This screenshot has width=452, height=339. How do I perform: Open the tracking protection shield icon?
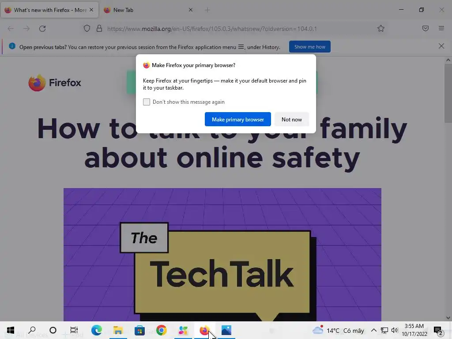pos(87,29)
